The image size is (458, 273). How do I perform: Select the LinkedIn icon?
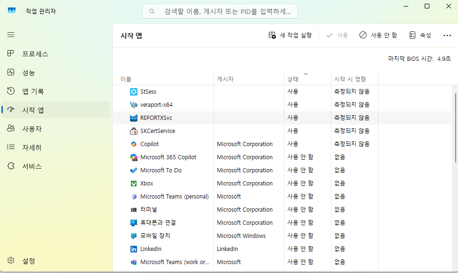[x=133, y=249]
